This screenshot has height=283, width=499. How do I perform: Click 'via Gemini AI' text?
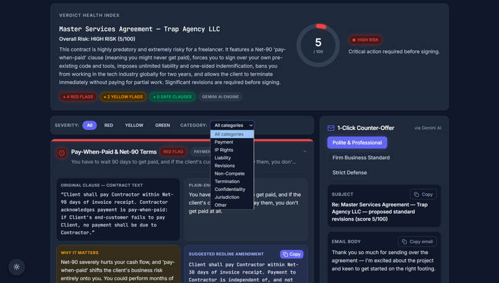[428, 128]
